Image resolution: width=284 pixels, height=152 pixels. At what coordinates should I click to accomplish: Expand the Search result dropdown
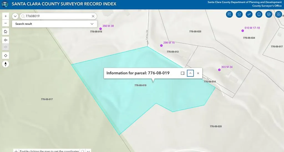[x=92, y=24]
